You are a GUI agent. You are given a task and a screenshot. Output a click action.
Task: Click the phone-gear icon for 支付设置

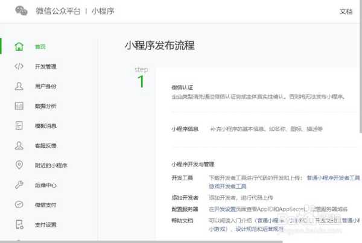point(19,224)
